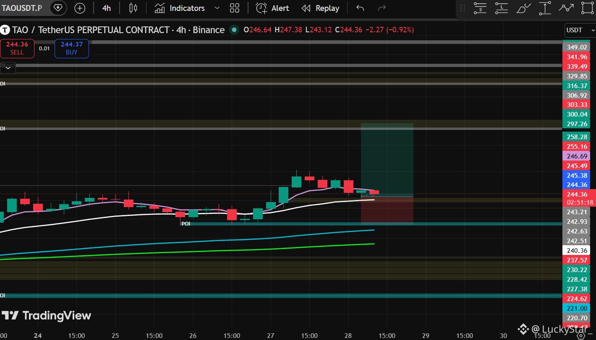Select the brush curve drawing tool
This screenshot has width=596, height=340.
click(x=523, y=8)
